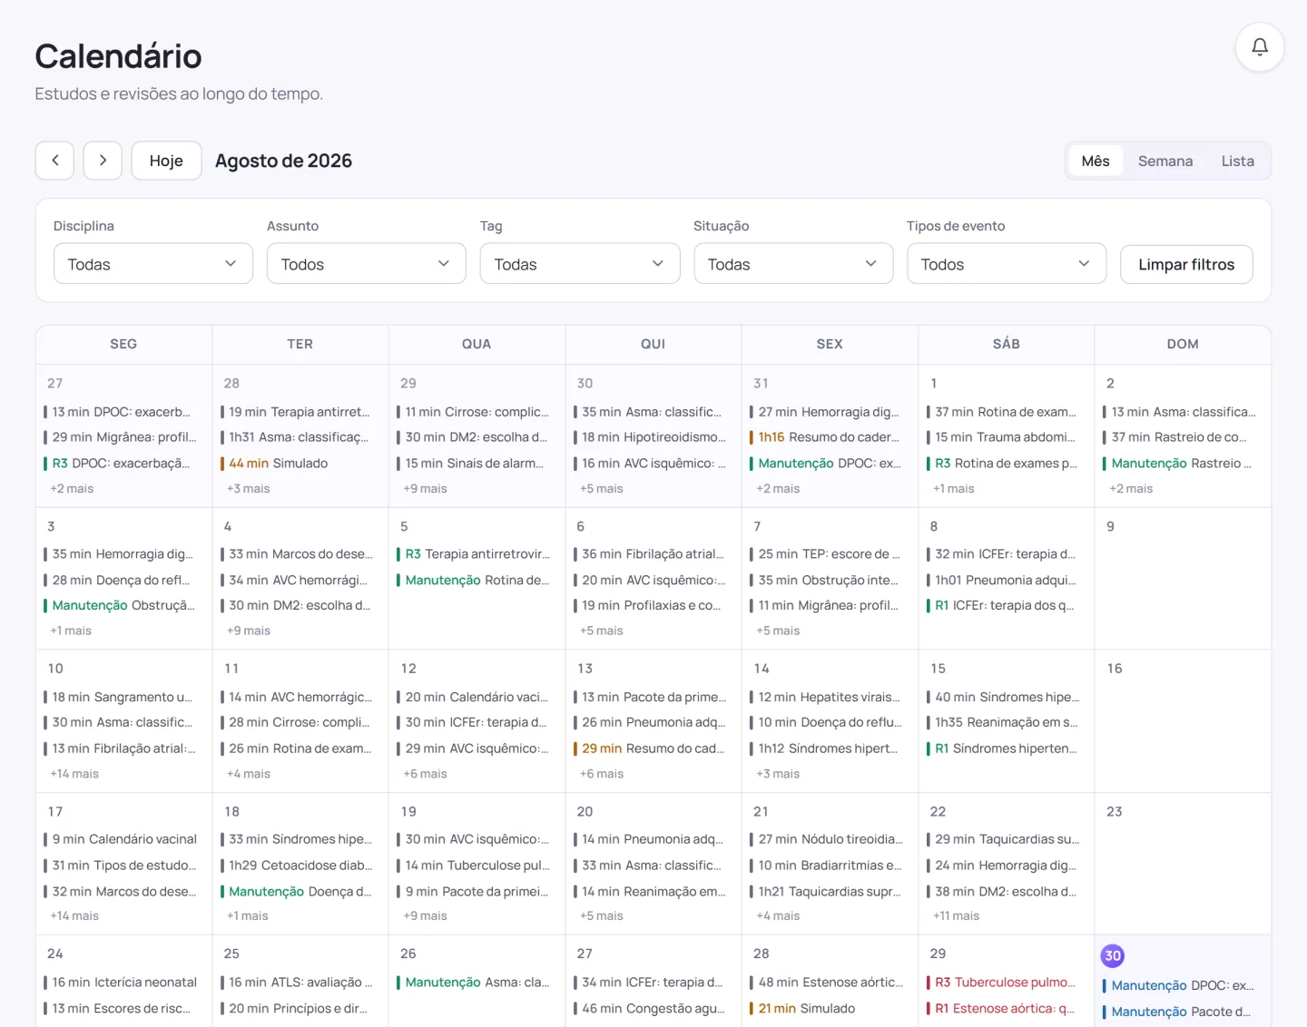Viewport: 1307px width, 1027px height.
Task: Select empty day 16 cell number
Action: pos(1115,669)
